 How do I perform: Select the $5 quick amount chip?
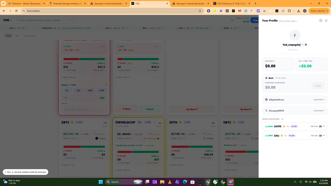(x=66, y=90)
